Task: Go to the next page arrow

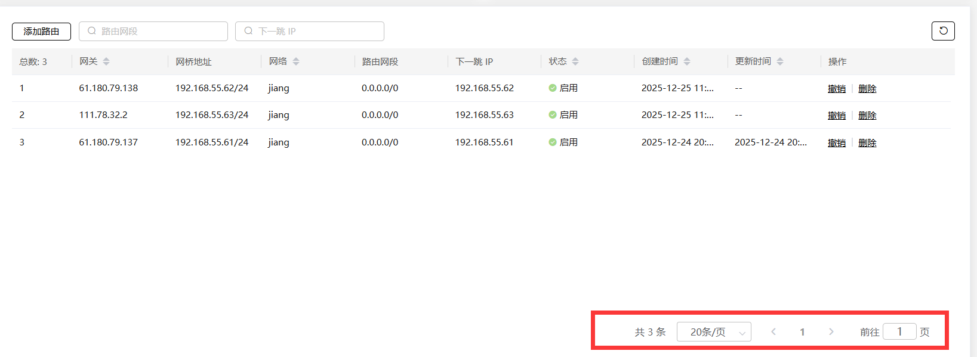Action: [x=831, y=331]
